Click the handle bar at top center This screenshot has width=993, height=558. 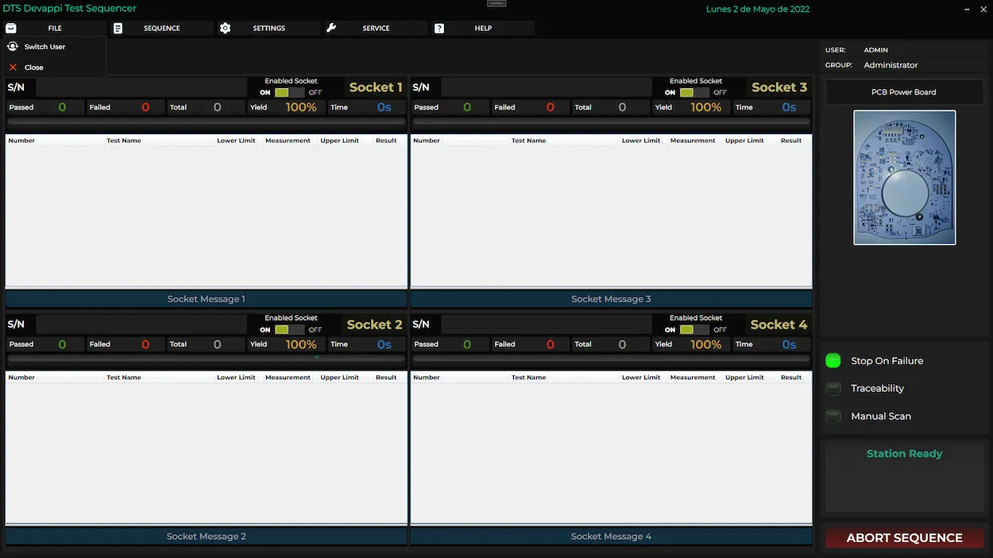click(x=496, y=3)
